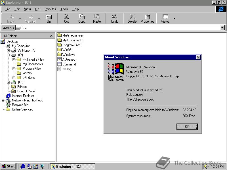Open the File menu
The width and height of the screenshot is (227, 170).
8,9
